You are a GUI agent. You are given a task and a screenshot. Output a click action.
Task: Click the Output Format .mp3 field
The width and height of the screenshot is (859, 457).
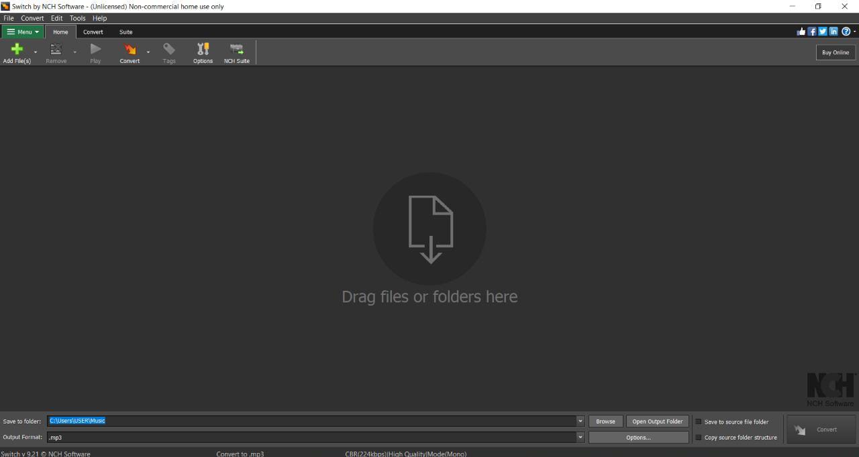[x=312, y=438]
